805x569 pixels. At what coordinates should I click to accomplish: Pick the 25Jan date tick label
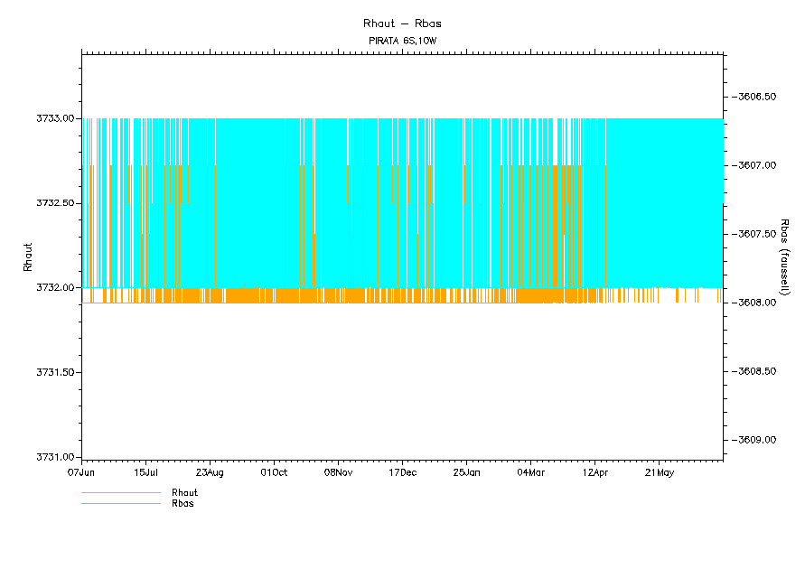[x=466, y=472]
